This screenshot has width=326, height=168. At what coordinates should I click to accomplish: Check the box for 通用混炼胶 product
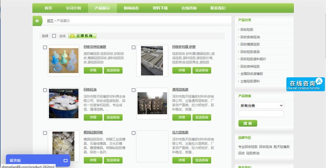133,90
